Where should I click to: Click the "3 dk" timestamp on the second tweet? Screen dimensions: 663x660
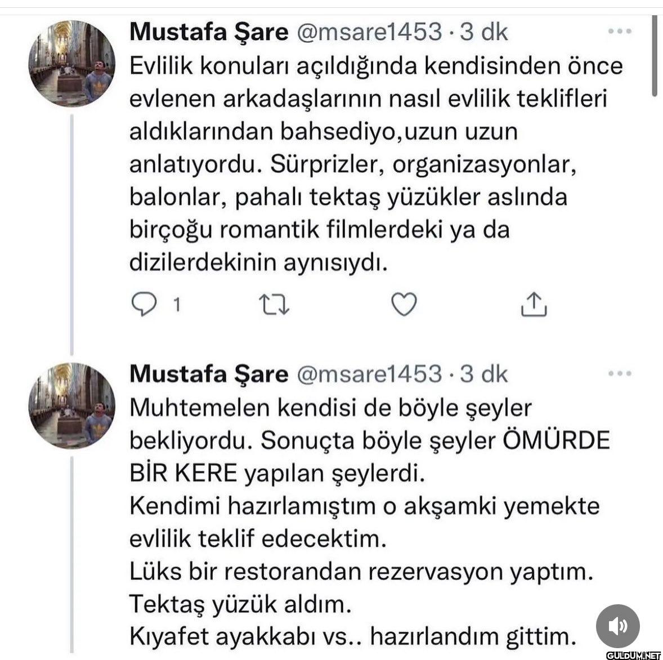coord(484,374)
